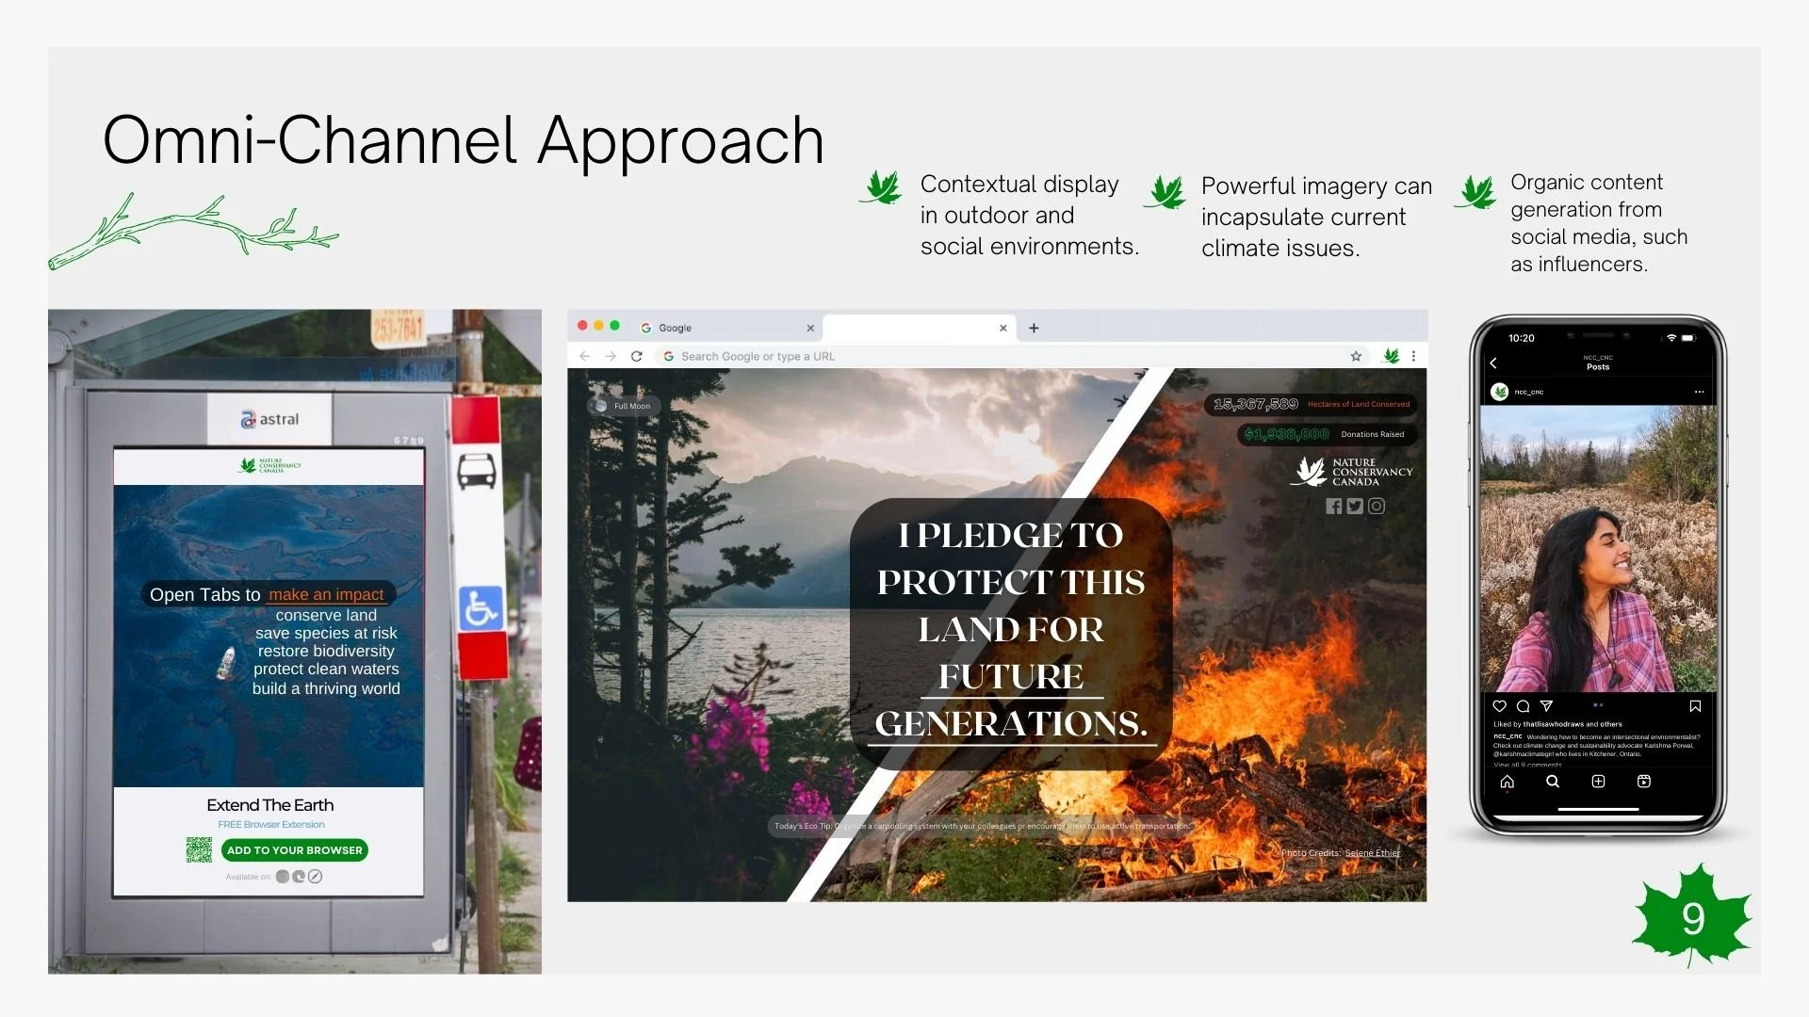Screen dimensions: 1809x1017
Task: Tap the share paper-plane icon under the post
Action: point(1546,705)
